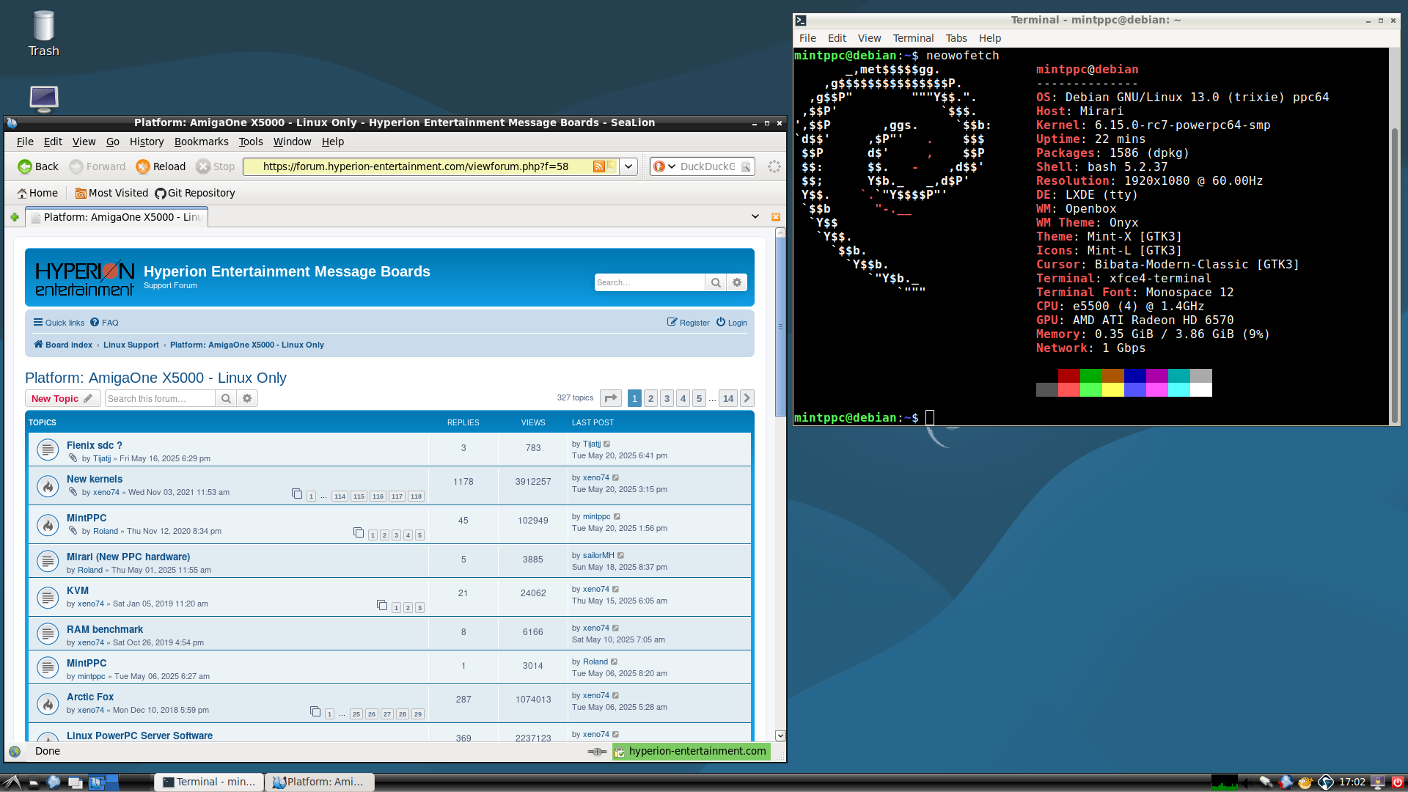Switch to Platform: Ami... taskbar button
This screenshot has height=792, width=1408.
pyautogui.click(x=320, y=782)
